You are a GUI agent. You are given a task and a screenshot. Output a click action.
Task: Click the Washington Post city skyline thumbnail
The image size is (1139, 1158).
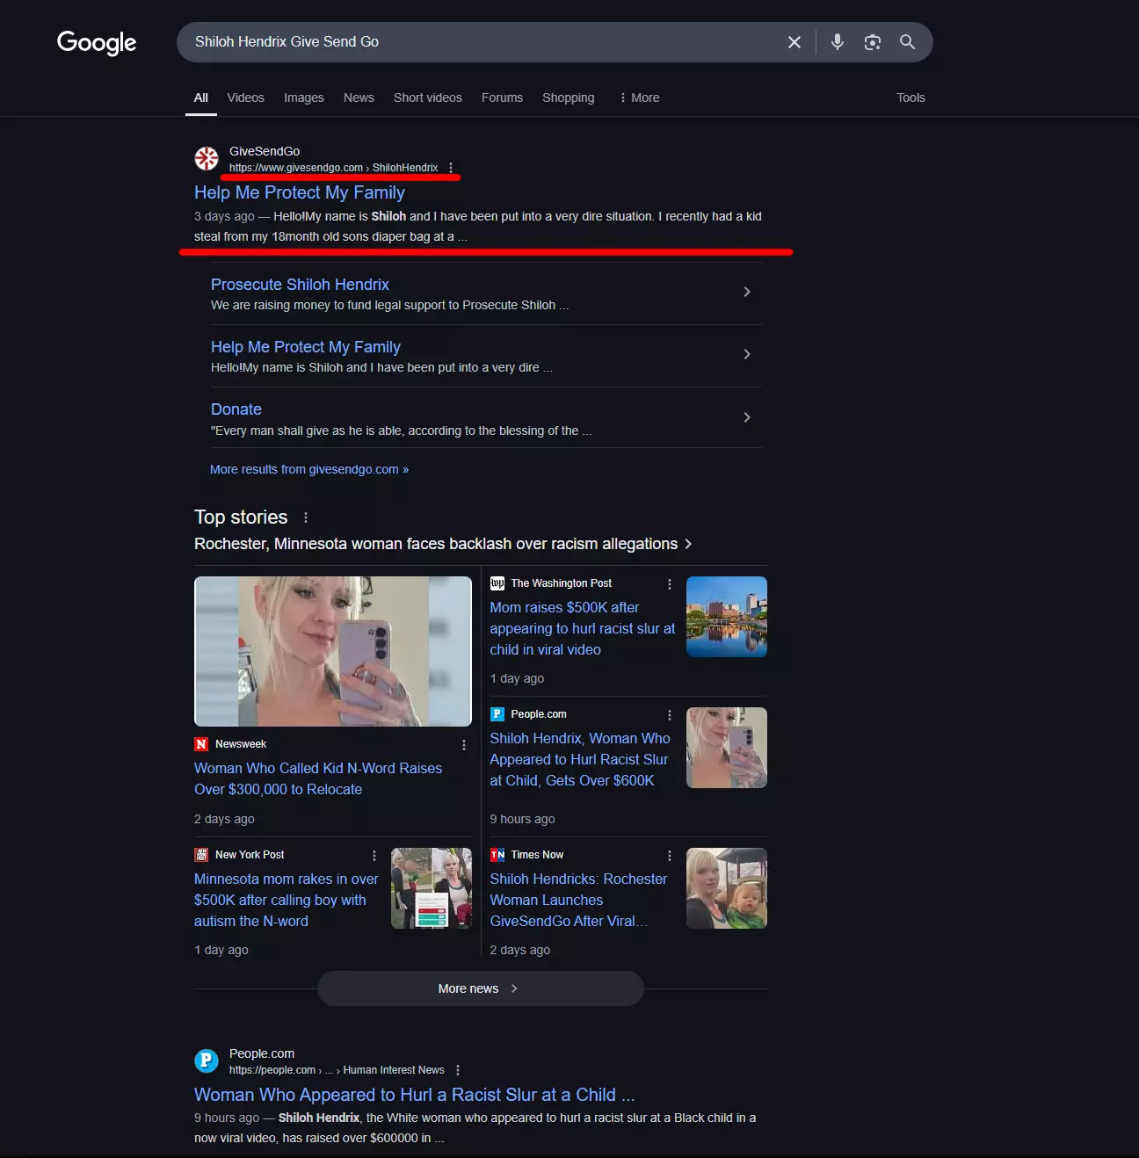pyautogui.click(x=727, y=617)
